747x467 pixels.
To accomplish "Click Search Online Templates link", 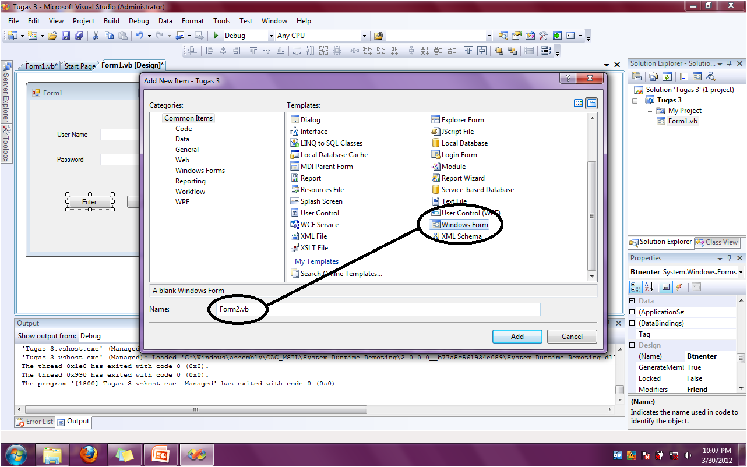I will click(341, 274).
